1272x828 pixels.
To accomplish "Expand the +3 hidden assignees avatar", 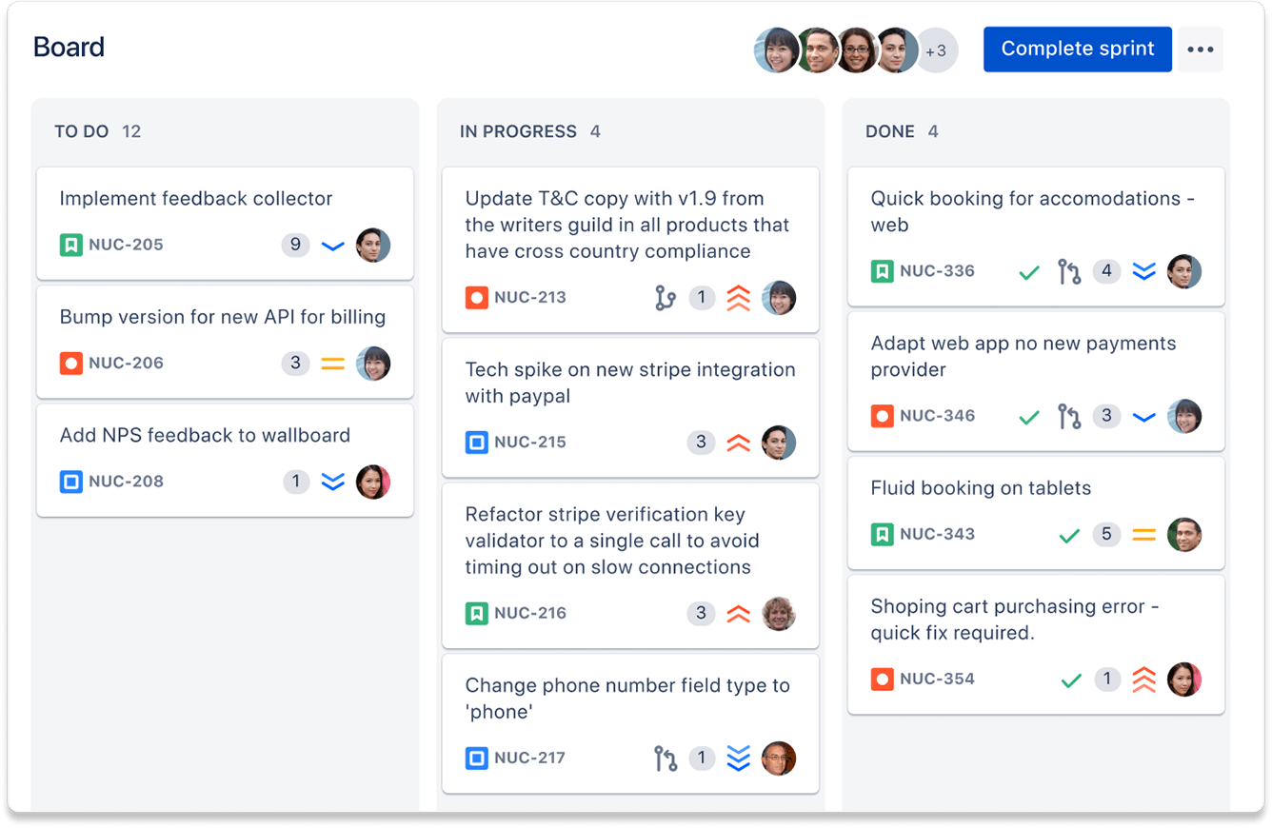I will click(936, 50).
